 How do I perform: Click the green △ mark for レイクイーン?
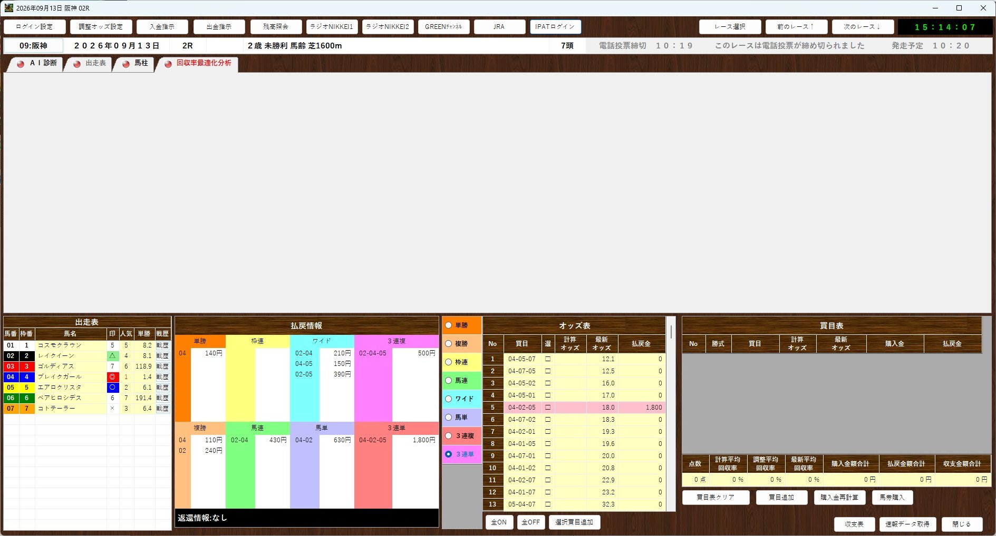[112, 356]
